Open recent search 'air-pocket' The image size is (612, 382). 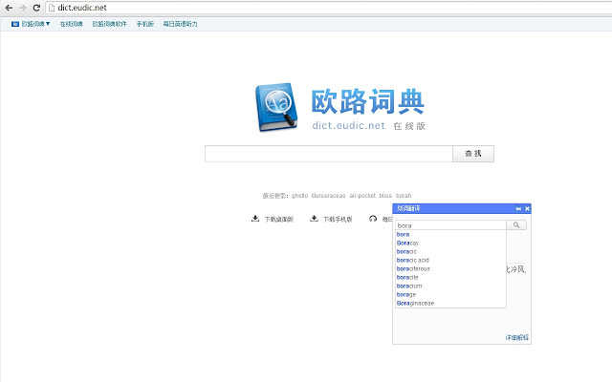pyautogui.click(x=362, y=195)
